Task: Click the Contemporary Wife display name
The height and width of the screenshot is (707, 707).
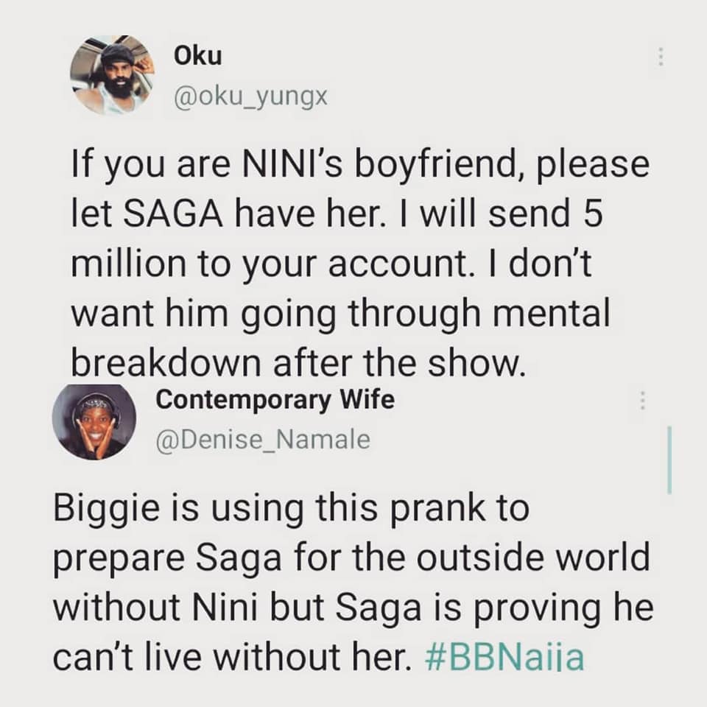Action: [275, 400]
